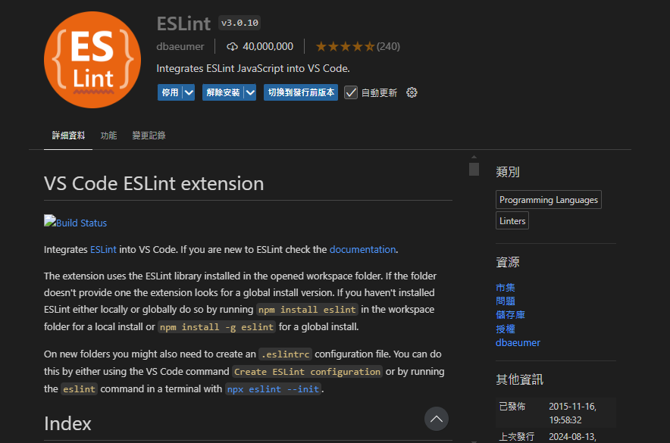Click the 已發佈 date value 2015-11-16
This screenshot has width=670, height=443.
(572, 413)
